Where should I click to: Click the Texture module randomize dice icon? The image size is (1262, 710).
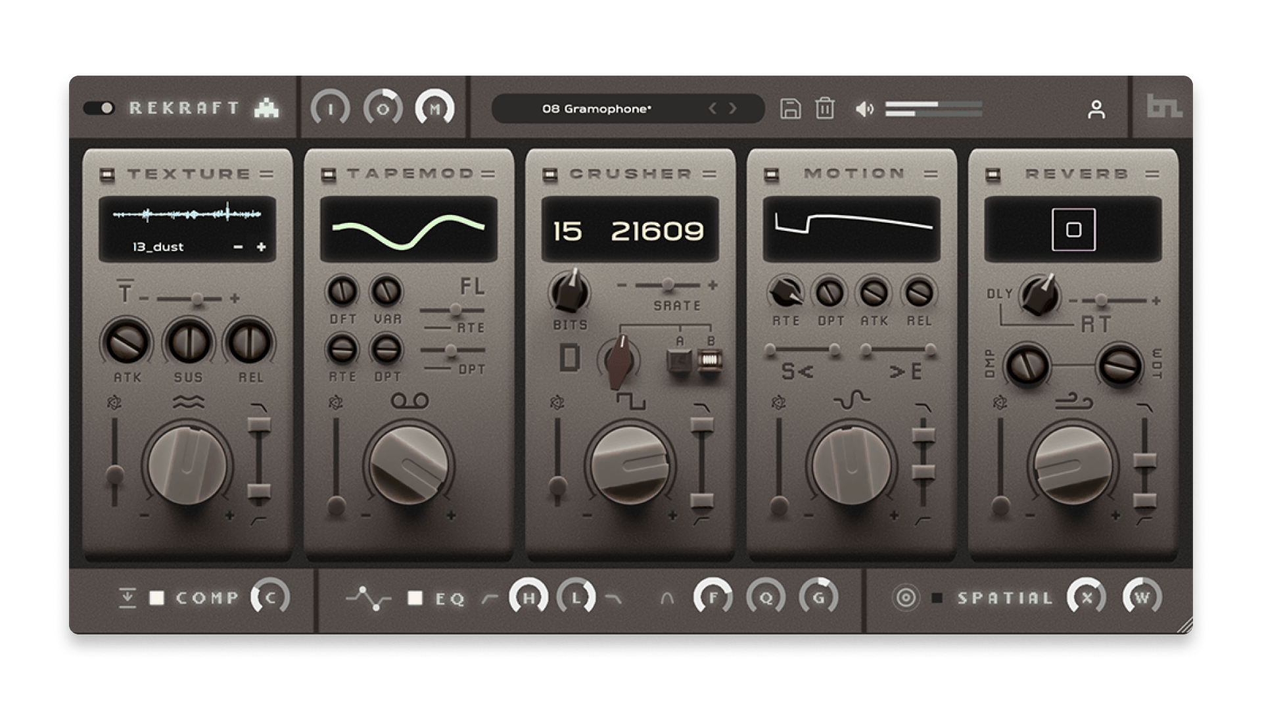114,402
